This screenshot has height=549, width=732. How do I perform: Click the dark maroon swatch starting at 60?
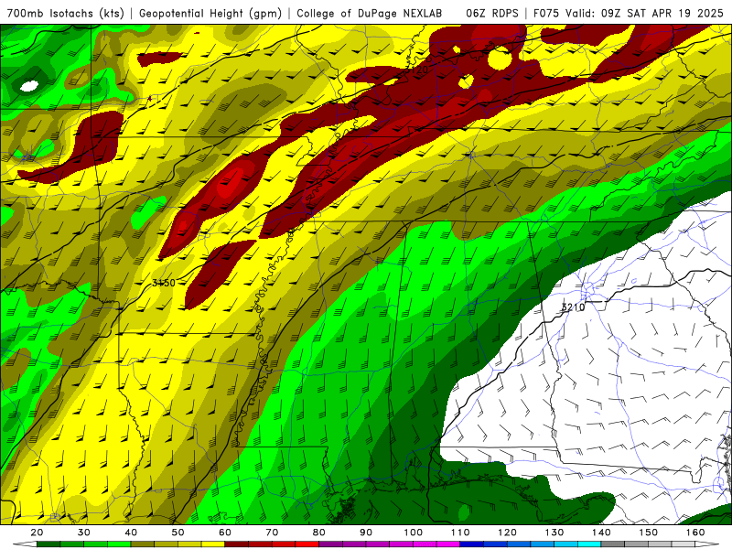tap(237, 544)
